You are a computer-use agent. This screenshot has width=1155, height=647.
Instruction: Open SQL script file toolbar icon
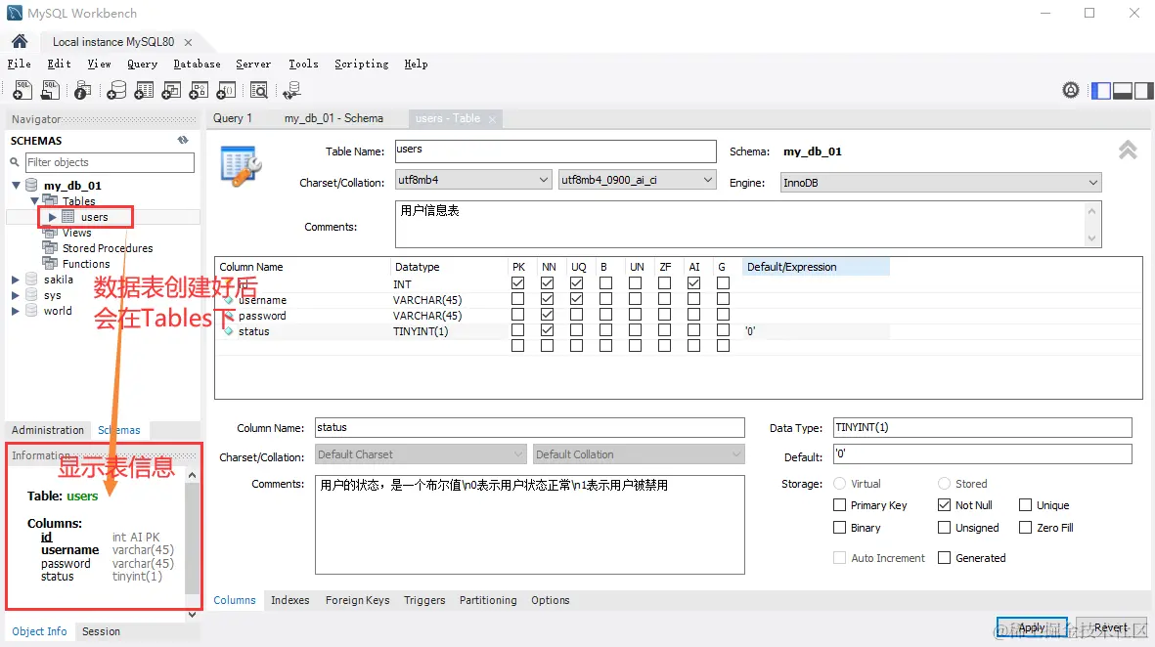tap(50, 91)
